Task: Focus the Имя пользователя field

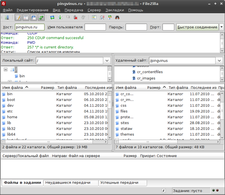Action: pyautogui.click(x=95, y=27)
